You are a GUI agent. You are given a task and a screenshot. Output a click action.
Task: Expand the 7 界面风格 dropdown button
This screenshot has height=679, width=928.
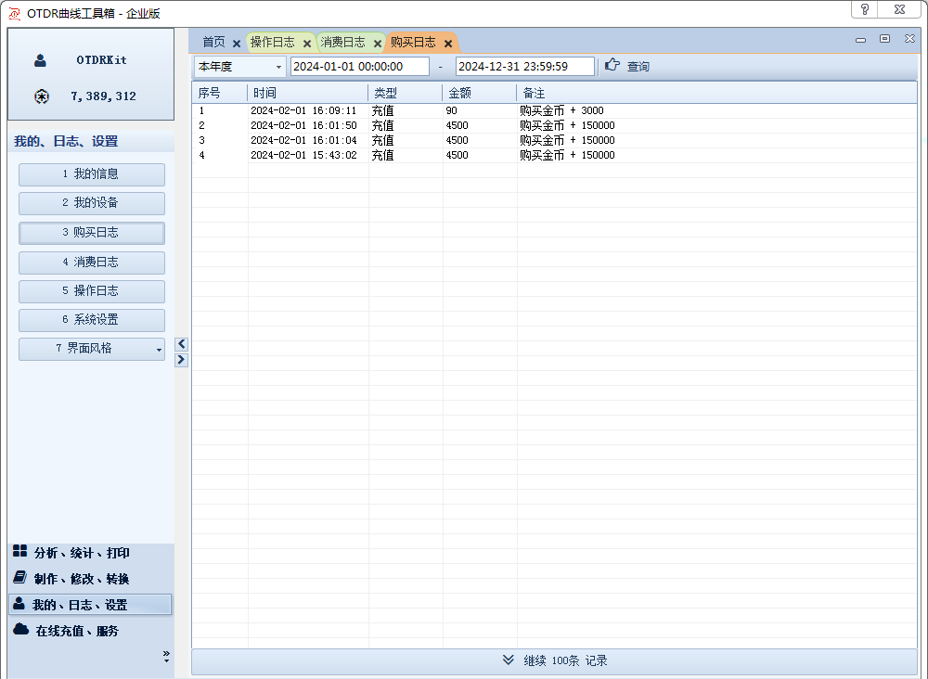tap(159, 350)
